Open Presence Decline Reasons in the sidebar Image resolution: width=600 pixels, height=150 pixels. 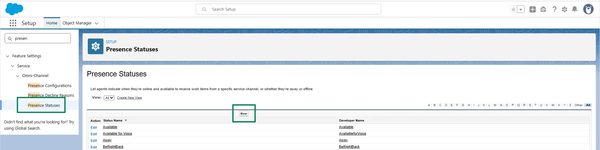(51, 95)
